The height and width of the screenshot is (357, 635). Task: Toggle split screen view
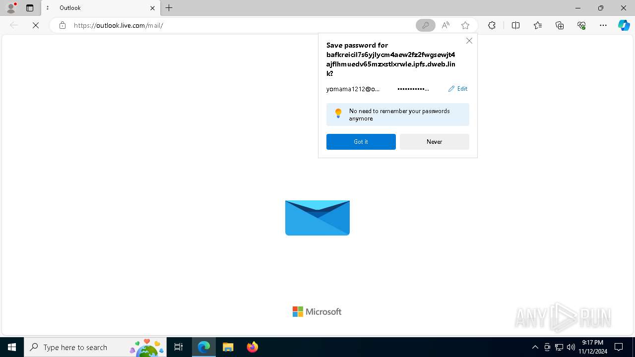point(515,25)
